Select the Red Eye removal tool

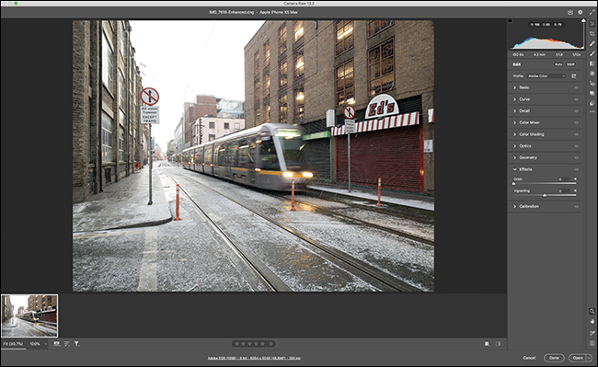pyautogui.click(x=592, y=83)
